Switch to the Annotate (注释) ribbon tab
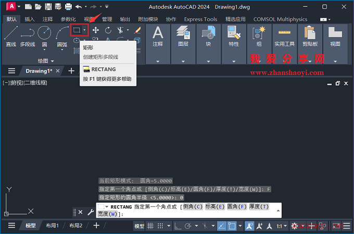 pyautogui.click(x=48, y=19)
